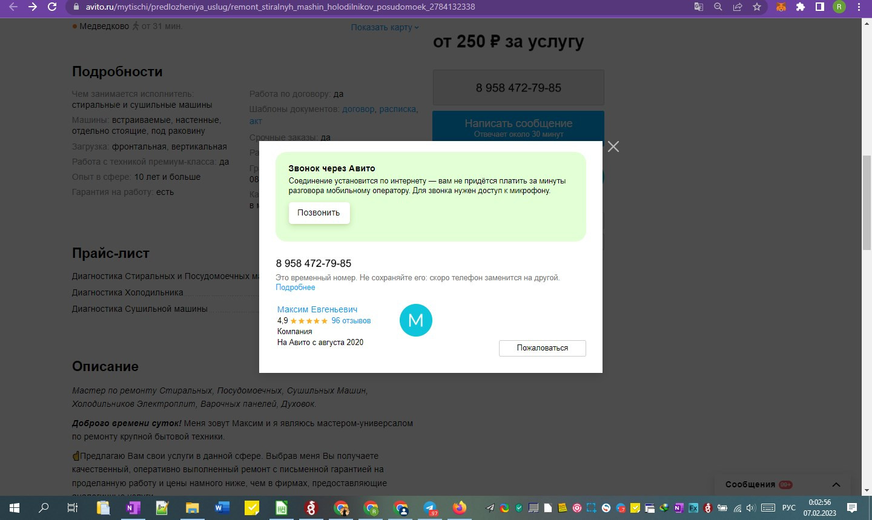872x520 pixels.
Task: Click the Описание section heading
Action: 105,366
